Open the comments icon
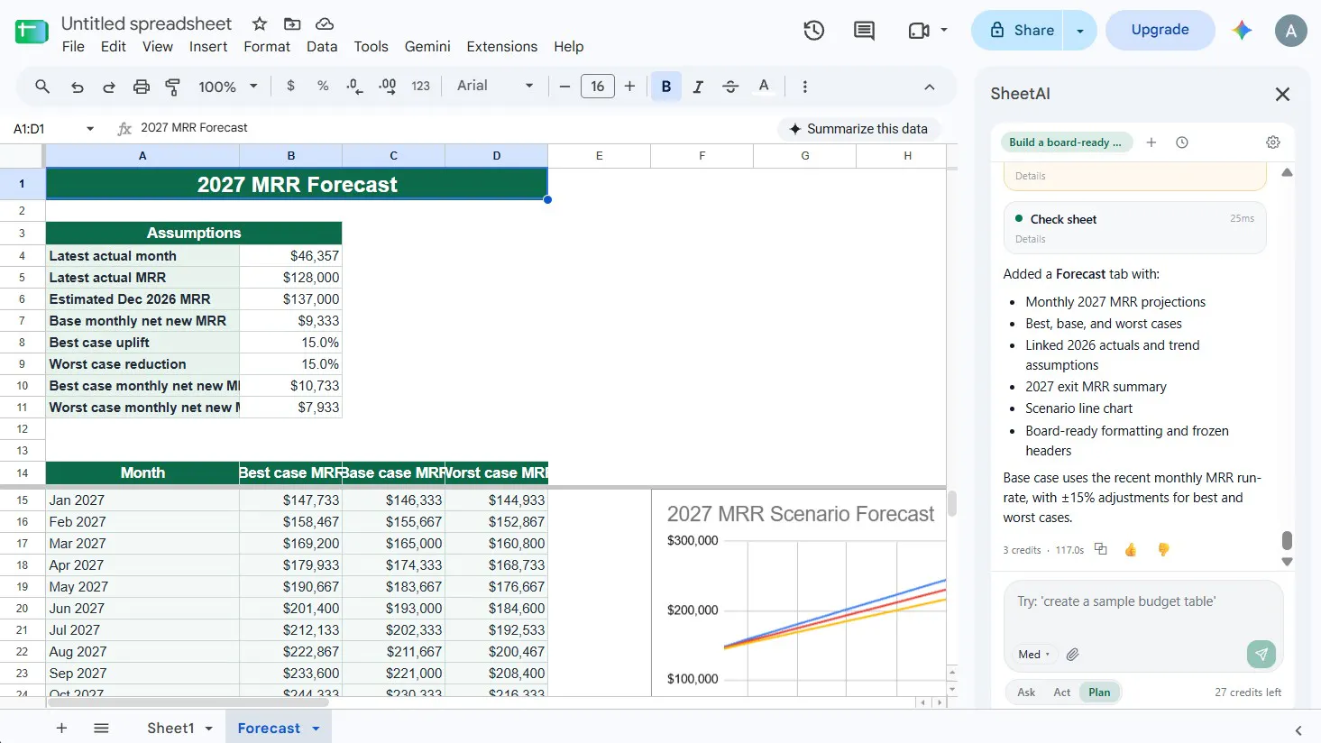This screenshot has width=1321, height=743. pyautogui.click(x=864, y=31)
